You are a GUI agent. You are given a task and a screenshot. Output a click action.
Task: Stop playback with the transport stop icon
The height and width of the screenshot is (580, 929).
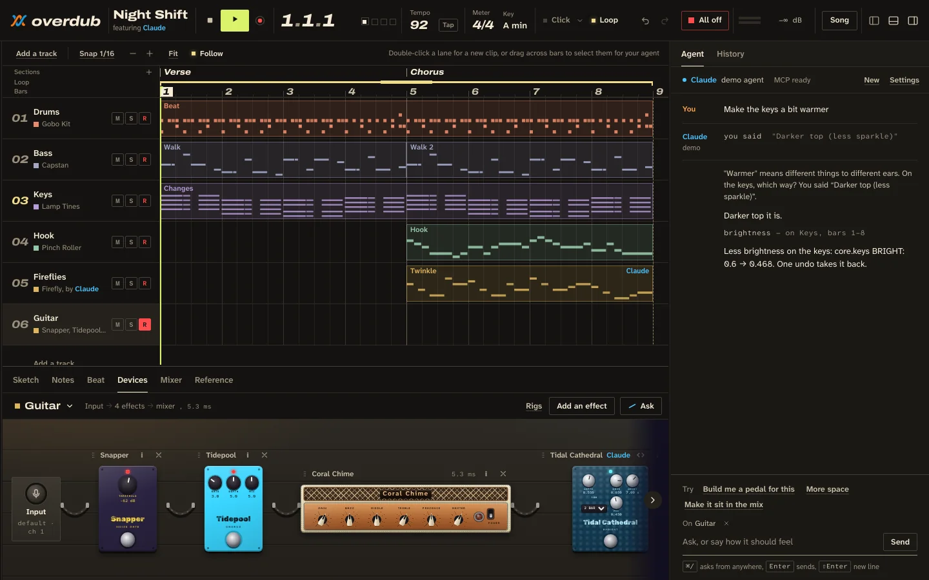(210, 21)
